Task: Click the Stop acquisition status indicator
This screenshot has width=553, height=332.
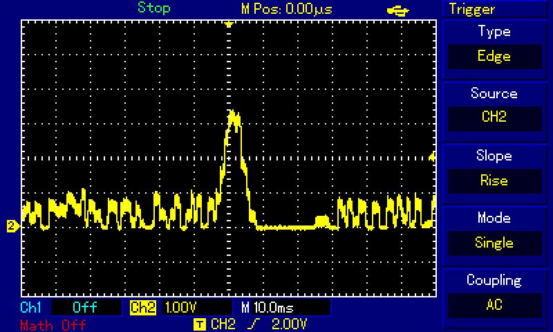Action: [x=153, y=8]
